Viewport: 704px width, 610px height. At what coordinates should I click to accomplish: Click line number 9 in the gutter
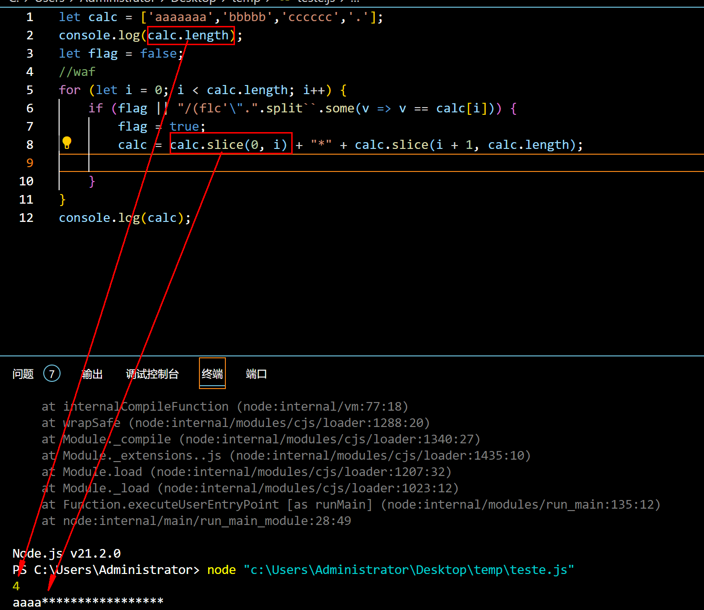30,163
